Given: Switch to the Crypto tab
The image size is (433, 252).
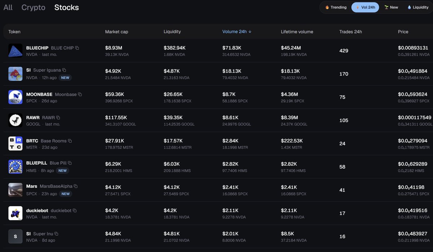Looking at the screenshot, I should (34, 8).
